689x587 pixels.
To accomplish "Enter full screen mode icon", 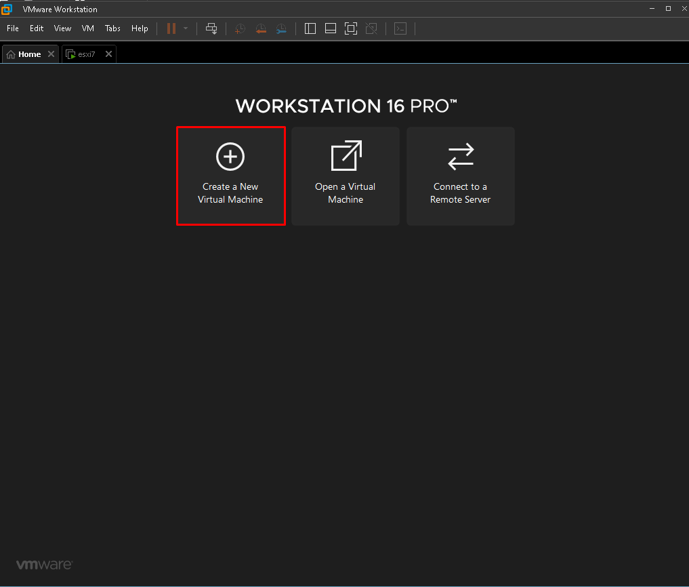I will pyautogui.click(x=350, y=28).
